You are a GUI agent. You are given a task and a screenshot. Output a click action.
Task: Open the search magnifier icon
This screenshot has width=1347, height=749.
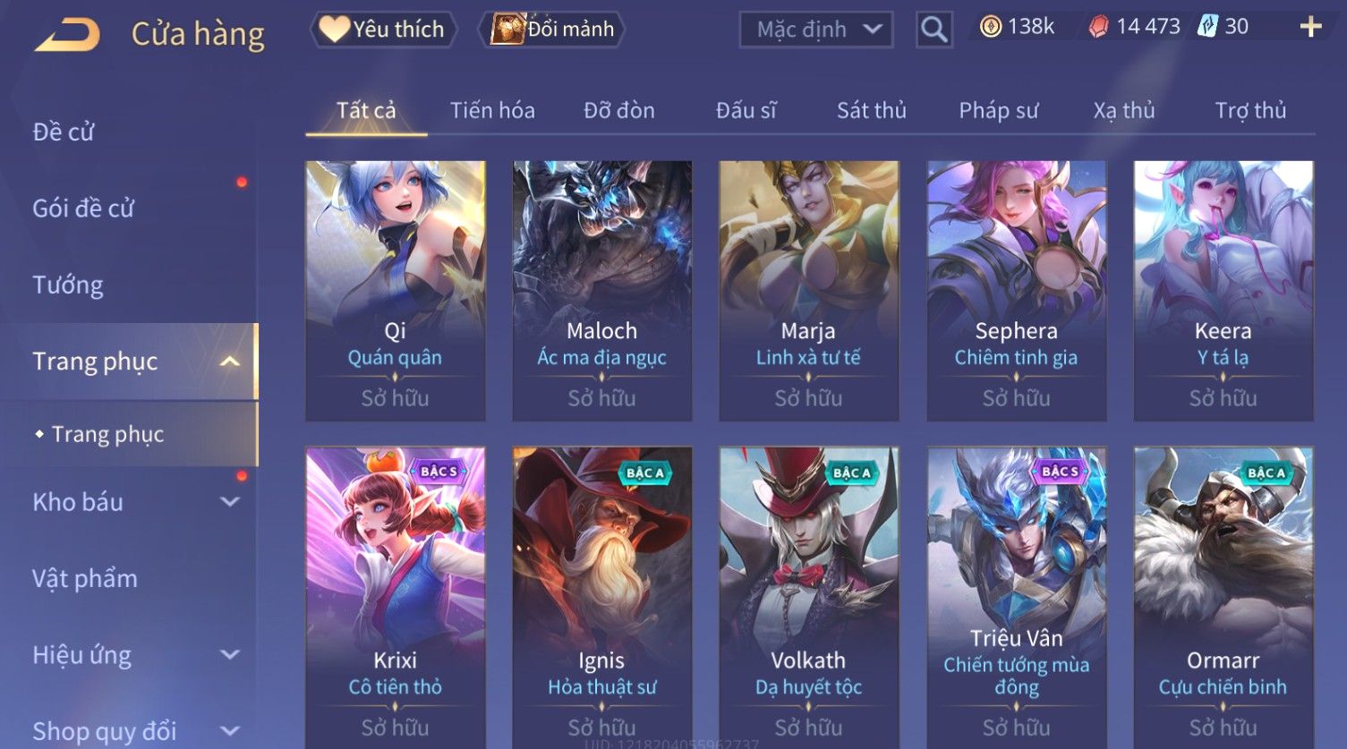[934, 30]
